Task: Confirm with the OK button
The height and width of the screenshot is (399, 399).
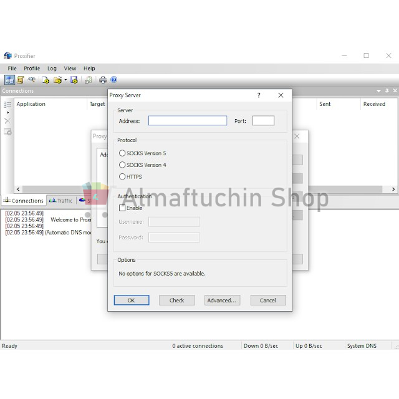Action: tap(132, 300)
